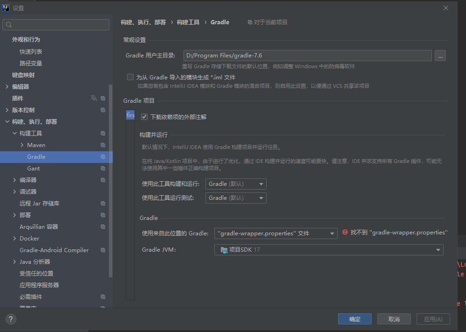Browse for Gradle user home directory
The width and height of the screenshot is (466, 332).
[x=440, y=56]
